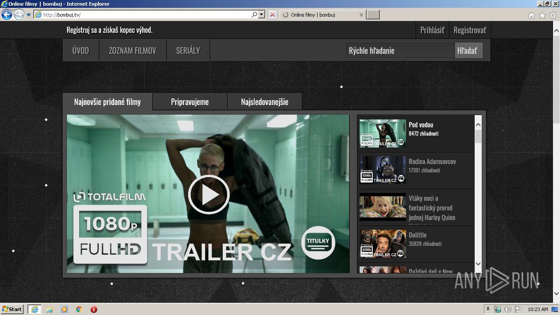Click the Prihlásiť login link
Viewport: 560px width, 315px height.
432,30
